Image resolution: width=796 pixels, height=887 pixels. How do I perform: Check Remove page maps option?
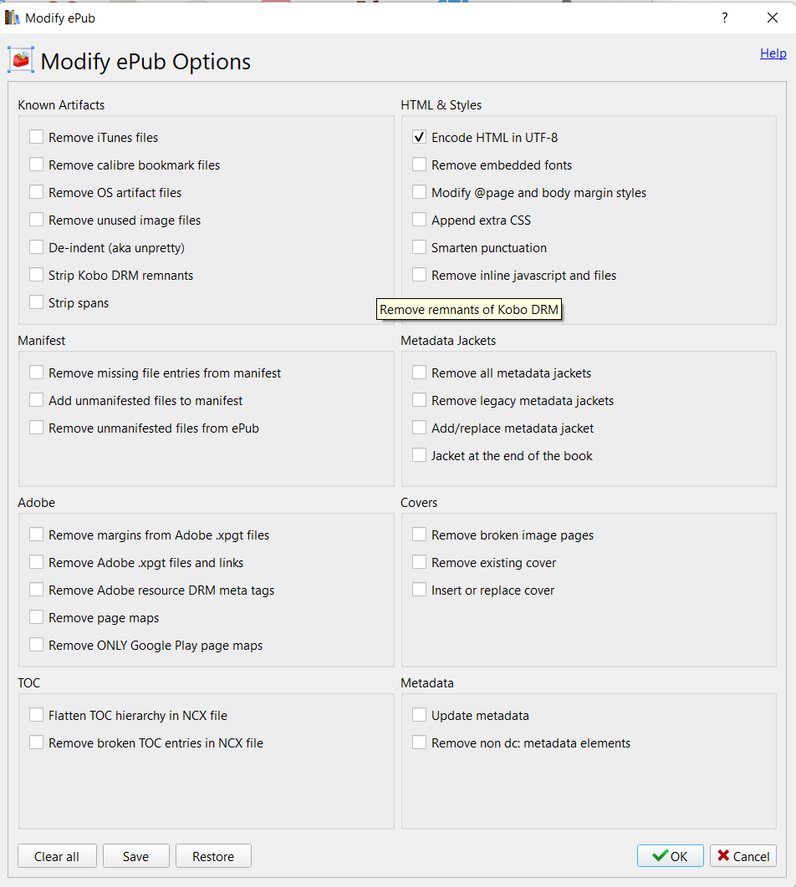click(37, 618)
